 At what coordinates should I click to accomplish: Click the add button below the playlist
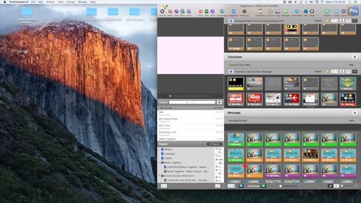[164, 186]
